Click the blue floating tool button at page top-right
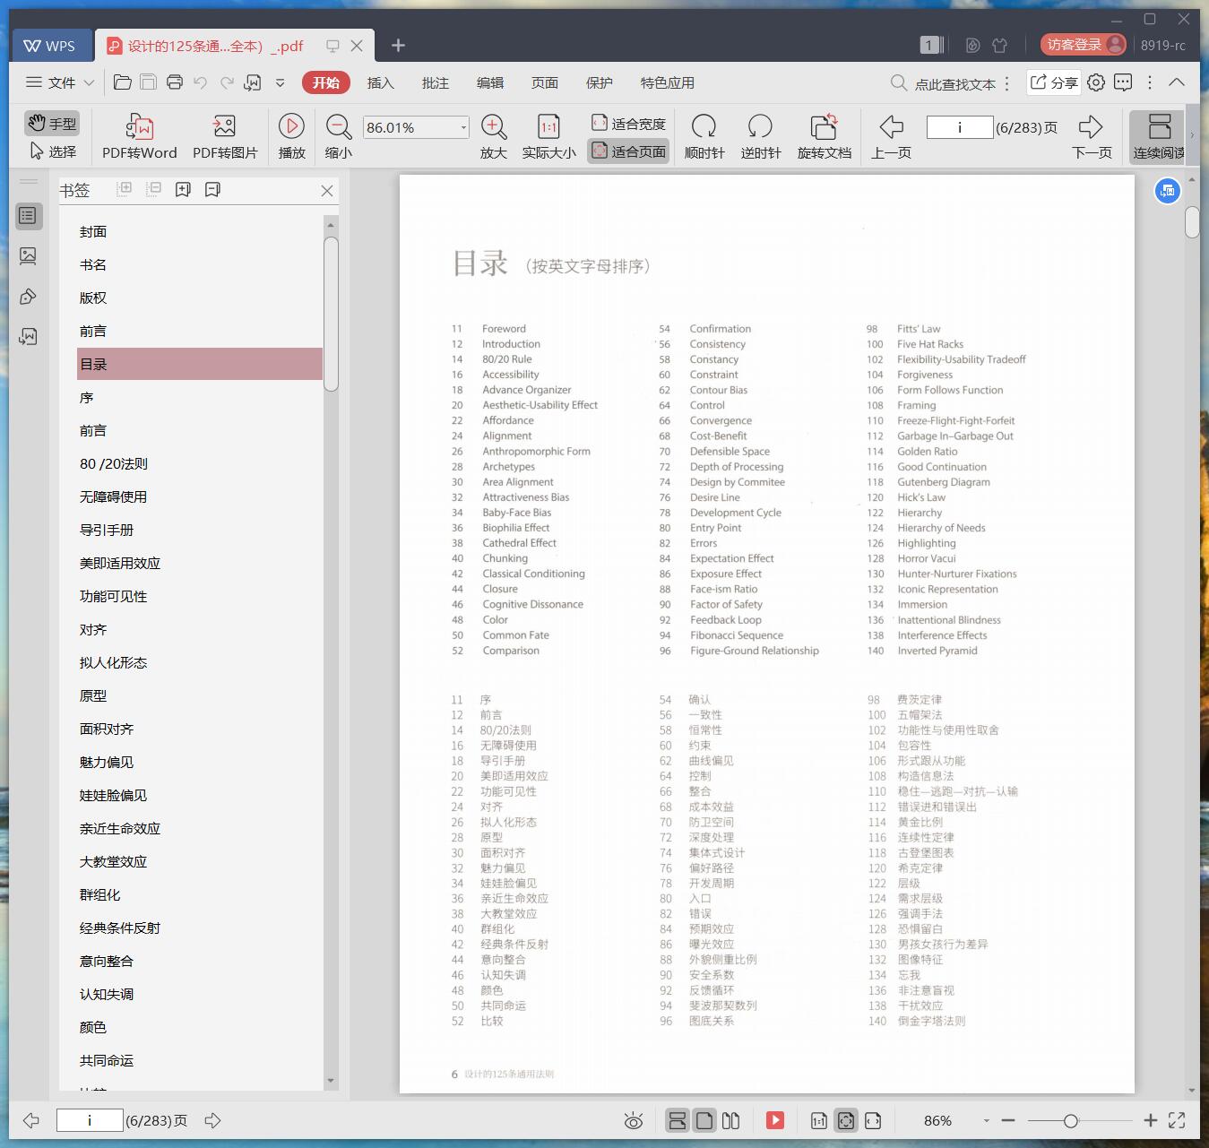The width and height of the screenshot is (1209, 1148). click(1167, 190)
